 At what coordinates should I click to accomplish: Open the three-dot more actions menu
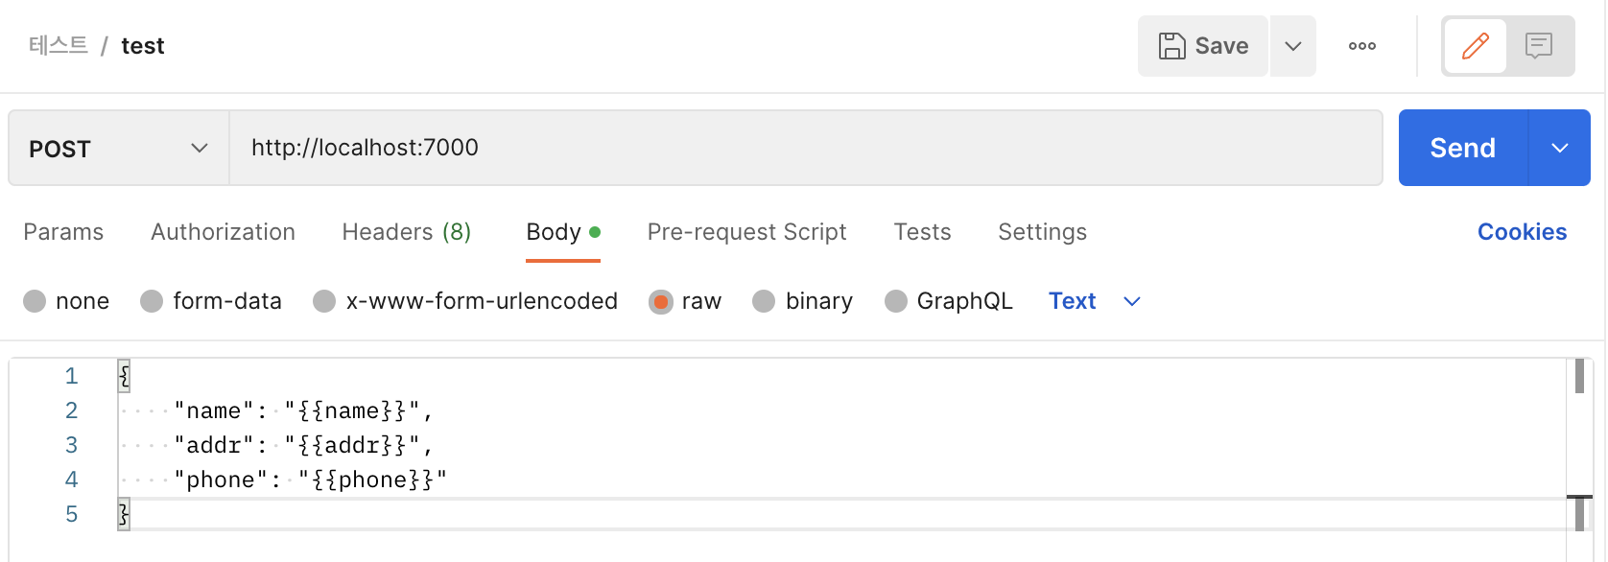pos(1361,46)
